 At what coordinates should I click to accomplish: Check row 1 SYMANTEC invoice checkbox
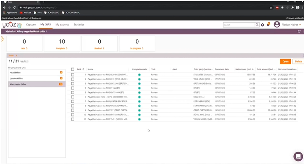pos(72,75)
